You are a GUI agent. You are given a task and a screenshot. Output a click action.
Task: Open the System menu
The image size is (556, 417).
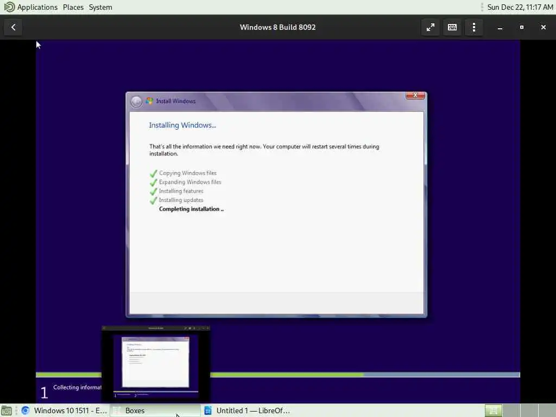coord(100,7)
